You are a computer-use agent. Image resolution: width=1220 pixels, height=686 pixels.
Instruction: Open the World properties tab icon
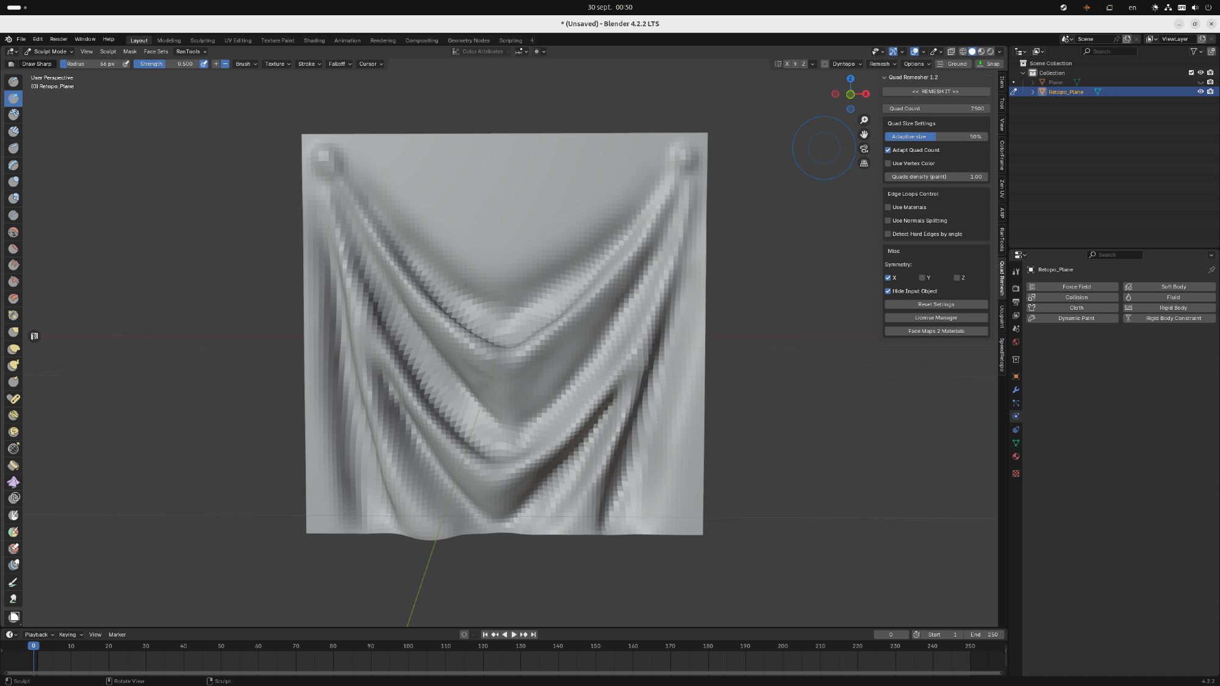point(1016,342)
